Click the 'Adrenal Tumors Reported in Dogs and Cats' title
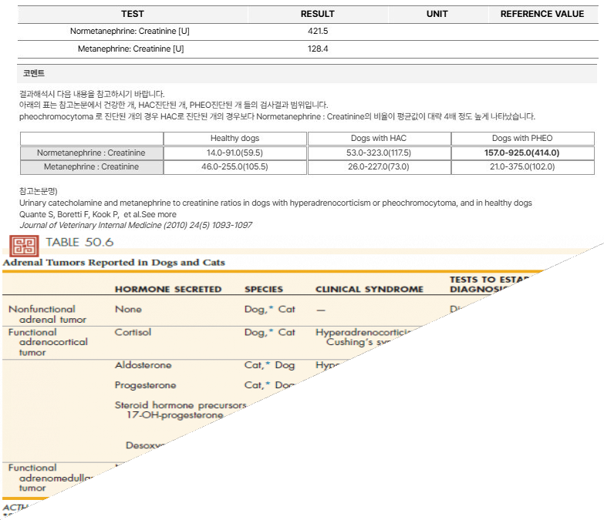The width and height of the screenshot is (604, 520). [113, 263]
